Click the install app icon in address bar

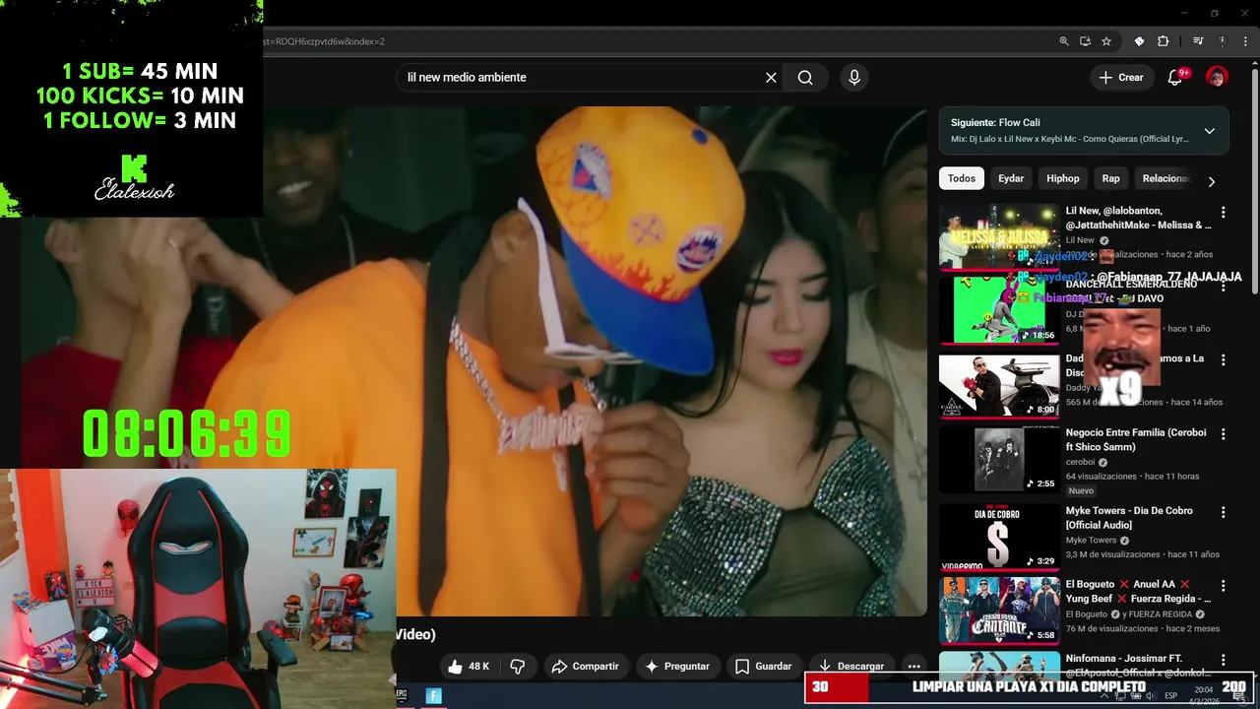1085,41
